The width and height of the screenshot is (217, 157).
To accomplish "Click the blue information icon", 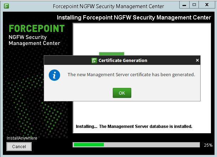I will [54, 75].
